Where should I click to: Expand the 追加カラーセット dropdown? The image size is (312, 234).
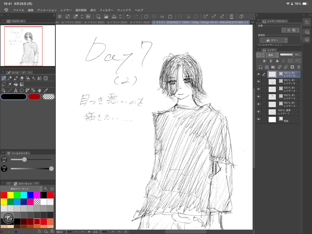click(x=21, y=189)
